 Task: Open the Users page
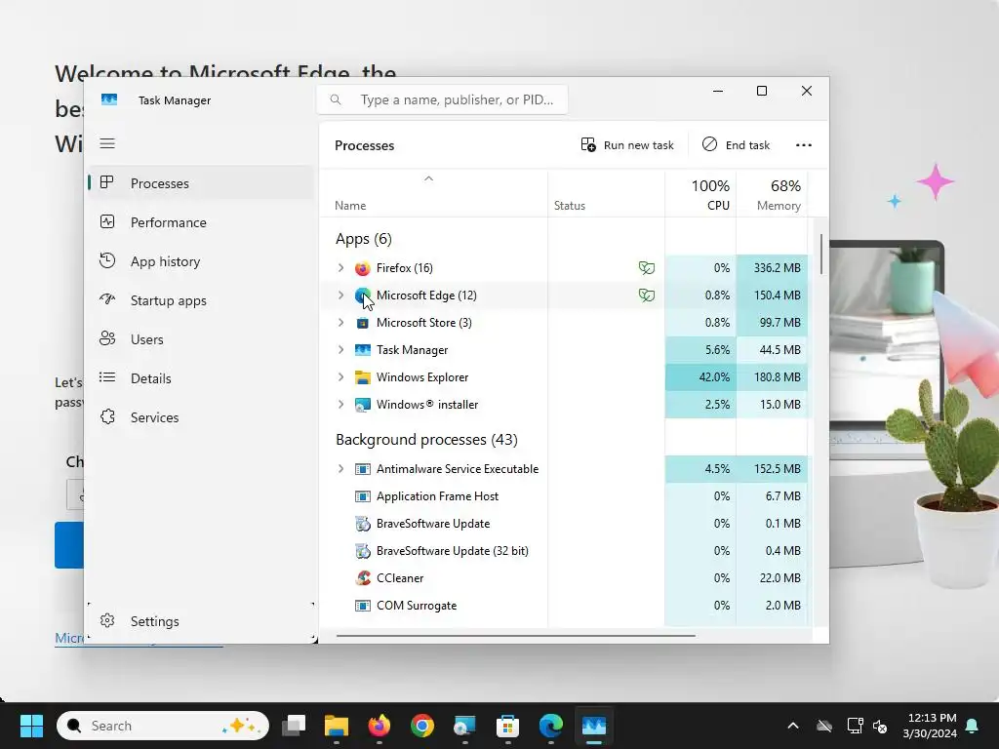(201, 339)
